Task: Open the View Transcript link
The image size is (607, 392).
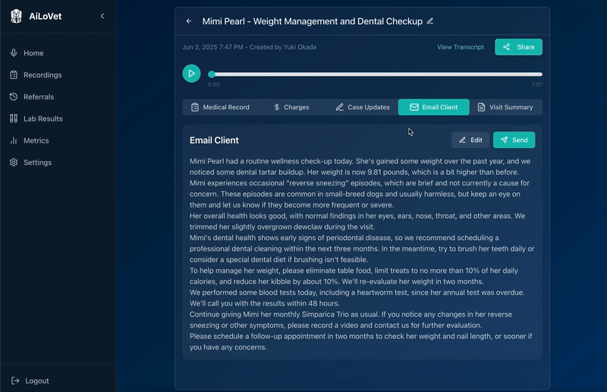Action: [x=461, y=47]
